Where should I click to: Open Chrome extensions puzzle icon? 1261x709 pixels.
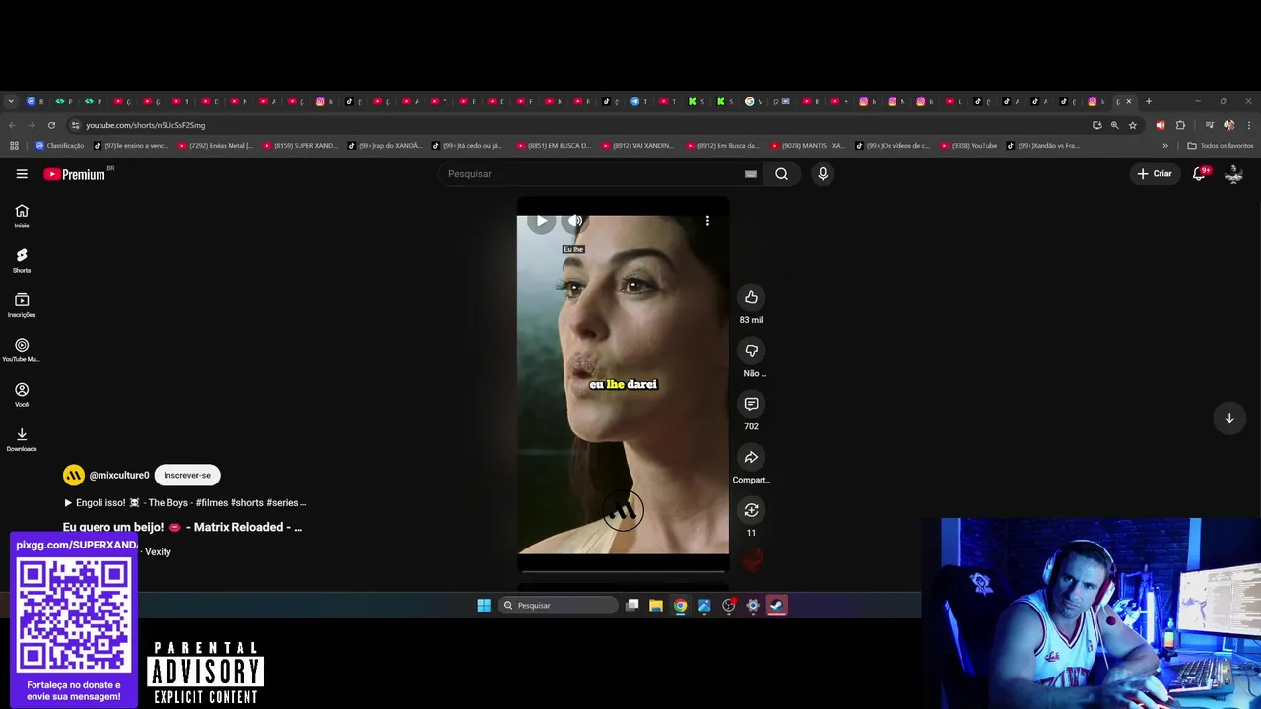tap(1180, 125)
